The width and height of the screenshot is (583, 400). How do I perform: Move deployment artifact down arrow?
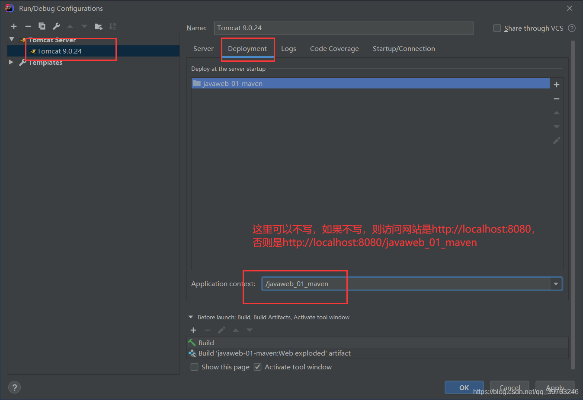[x=557, y=126]
